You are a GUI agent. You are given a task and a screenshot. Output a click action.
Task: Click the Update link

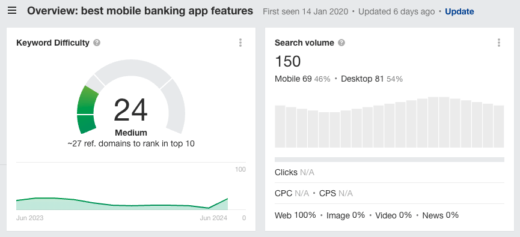(x=459, y=11)
